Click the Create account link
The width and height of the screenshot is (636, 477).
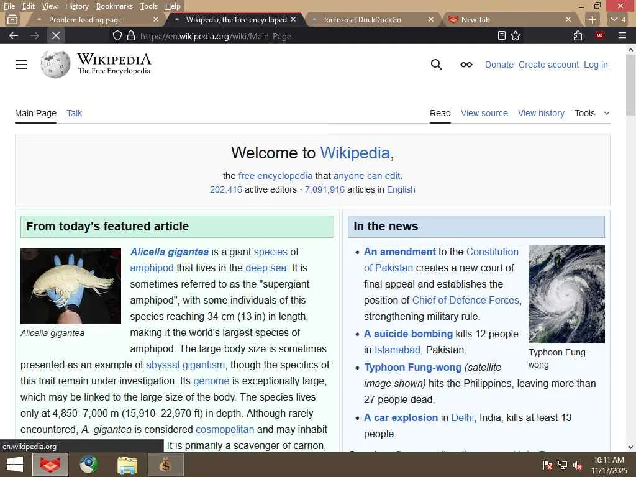(x=548, y=65)
